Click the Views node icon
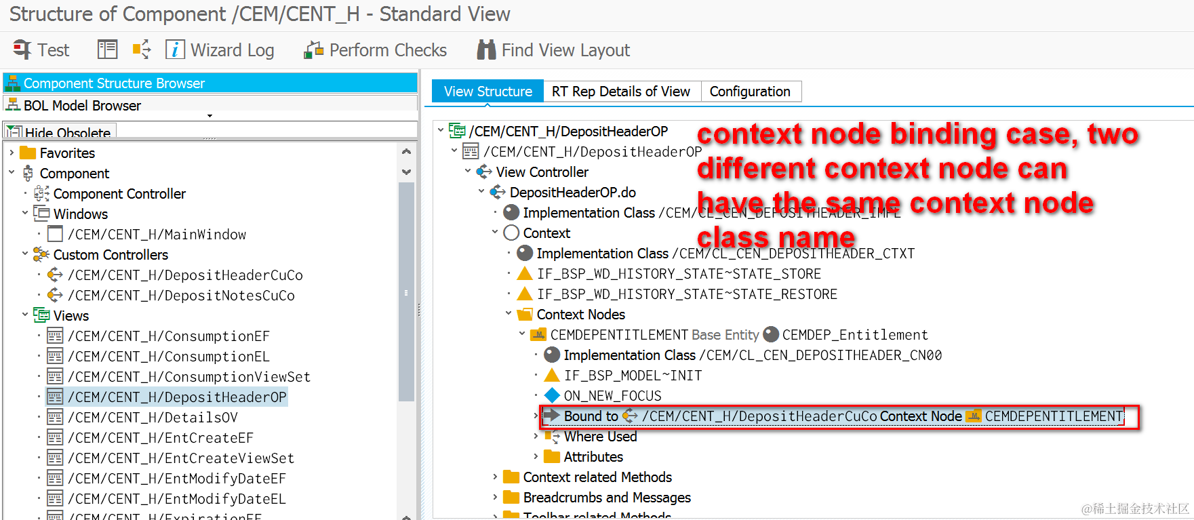Viewport: 1194px width, 520px height. click(41, 315)
